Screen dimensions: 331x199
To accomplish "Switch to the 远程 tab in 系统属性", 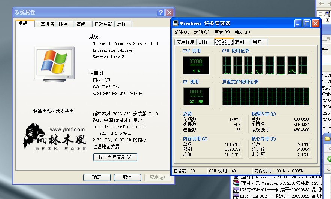I will [124, 24].
